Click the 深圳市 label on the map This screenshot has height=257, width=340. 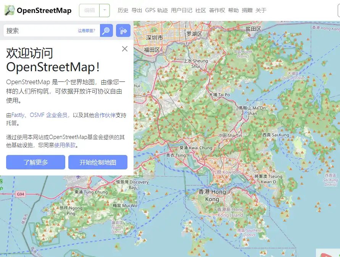click(155, 38)
